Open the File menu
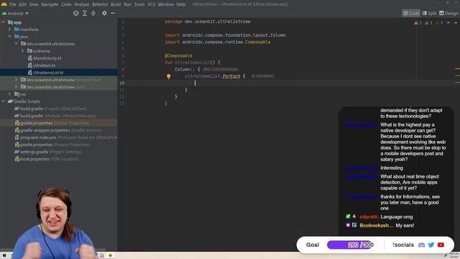This screenshot has width=460, height=259. pyautogui.click(x=13, y=4)
